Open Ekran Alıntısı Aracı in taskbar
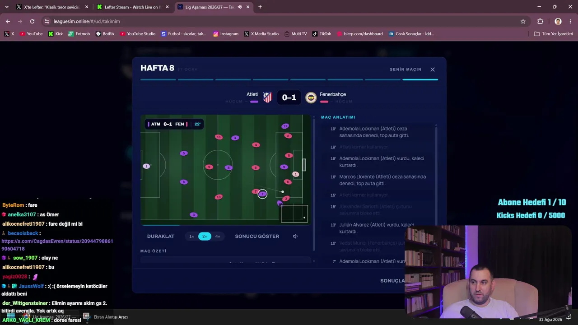This screenshot has width=578, height=325. coord(106,317)
